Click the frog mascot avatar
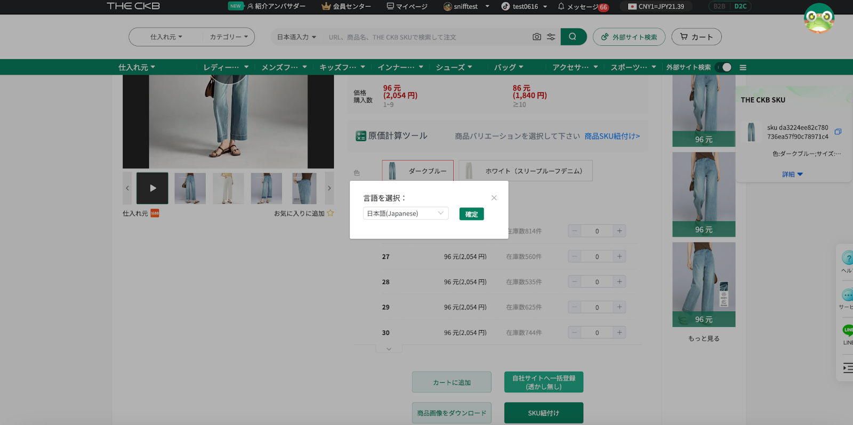 [x=819, y=18]
